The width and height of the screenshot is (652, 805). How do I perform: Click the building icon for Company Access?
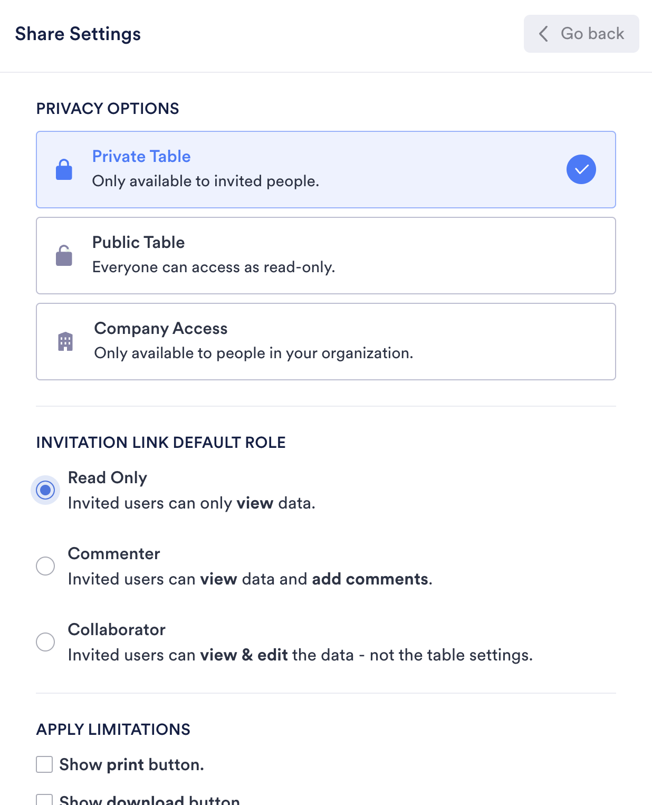click(65, 342)
